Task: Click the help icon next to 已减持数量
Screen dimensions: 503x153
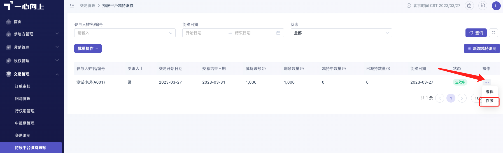Action: pyautogui.click(x=388, y=69)
